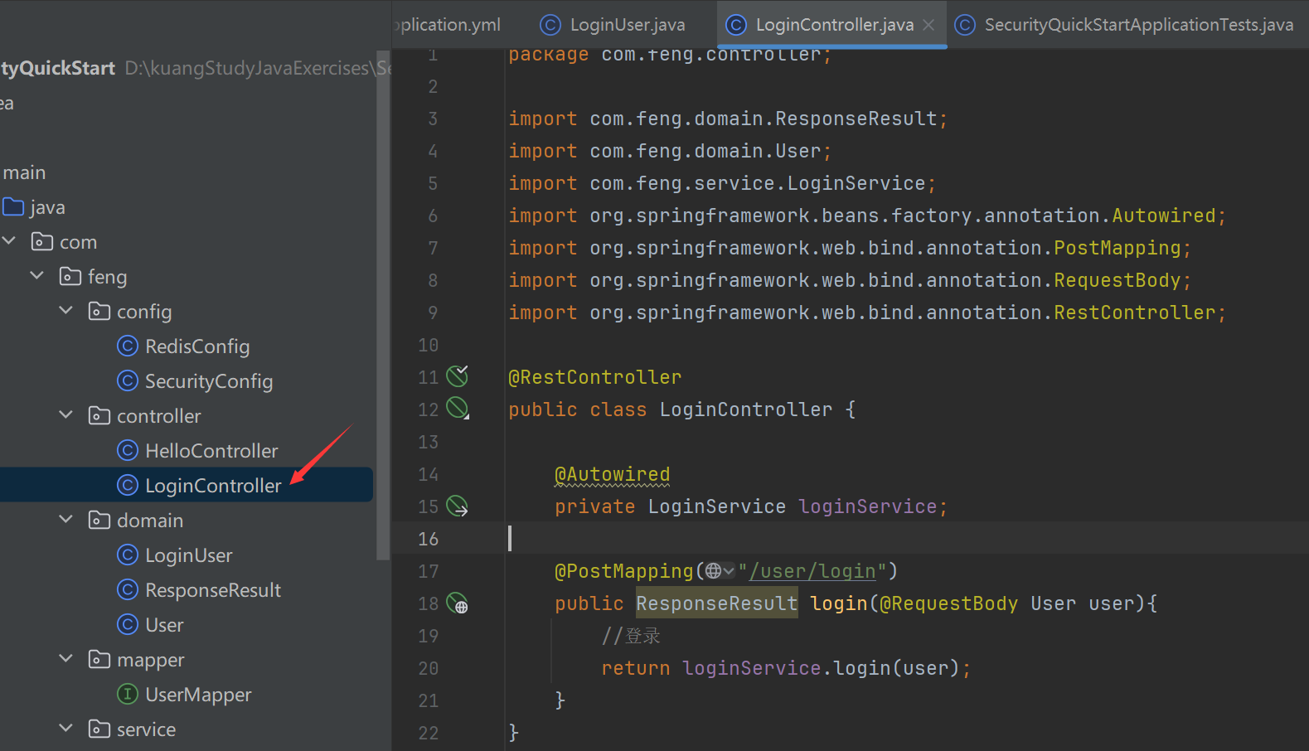Click the class icon on LoginUser.java tab
This screenshot has width=1309, height=751.
tap(550, 25)
